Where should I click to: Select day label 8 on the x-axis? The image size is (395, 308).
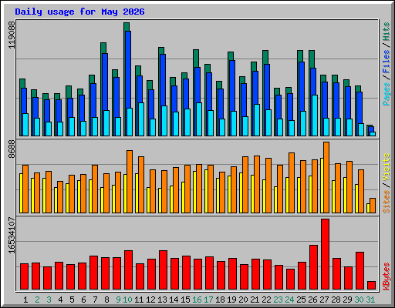(x=106, y=300)
